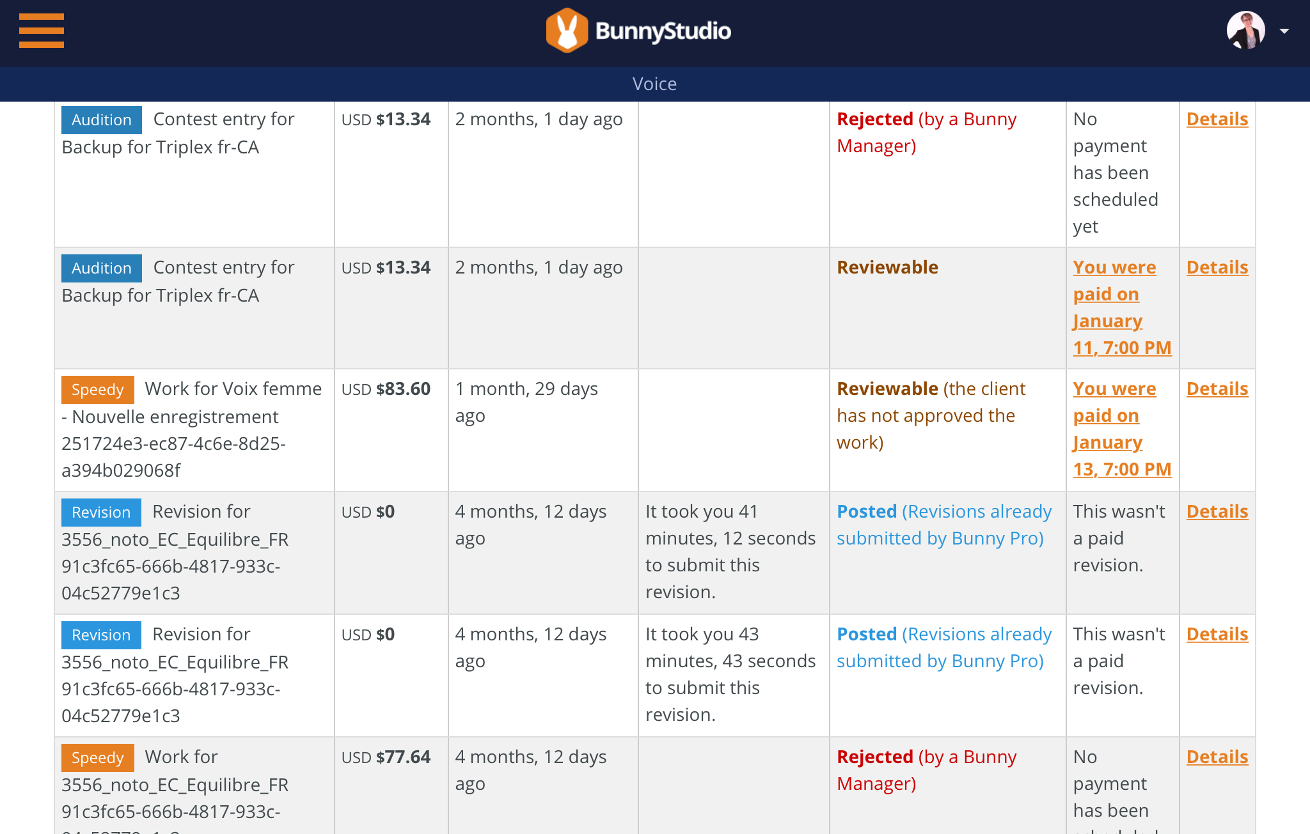The width and height of the screenshot is (1310, 834).
Task: Click the Speedy badge for Voix femme
Action: tap(97, 390)
